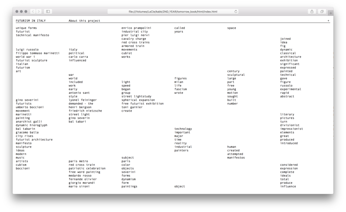346x212 pixels.
Task: Click 'futurist architecture' entry
Action: (x=34, y=140)
